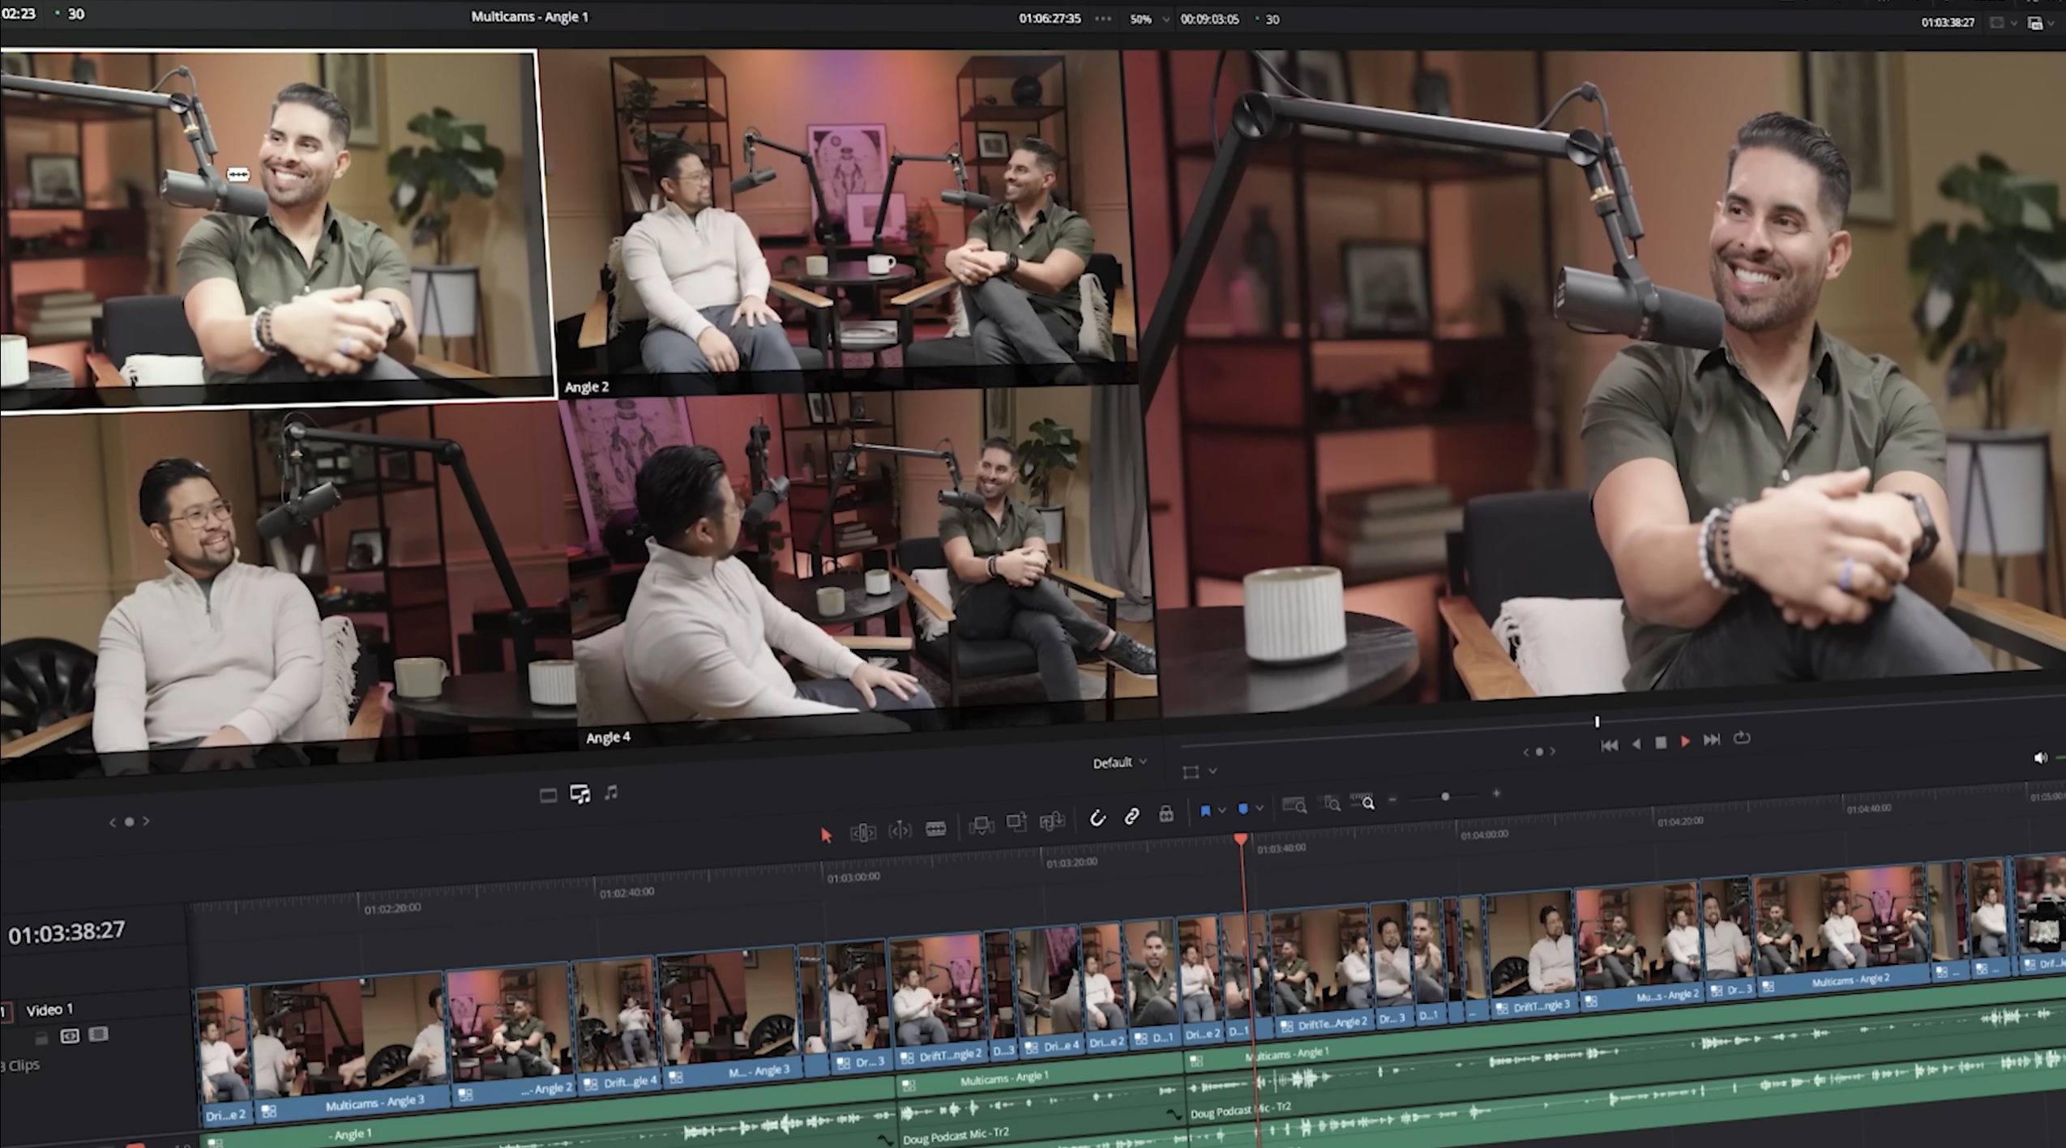Select the Blade Edit Mode razor tool
2066x1148 pixels.
935,828
